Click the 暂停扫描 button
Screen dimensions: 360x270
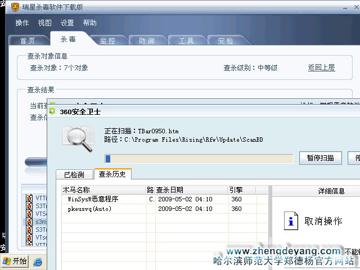pos(321,158)
